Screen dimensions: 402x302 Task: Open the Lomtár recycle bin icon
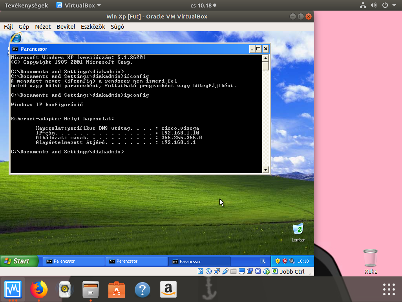pyautogui.click(x=298, y=229)
